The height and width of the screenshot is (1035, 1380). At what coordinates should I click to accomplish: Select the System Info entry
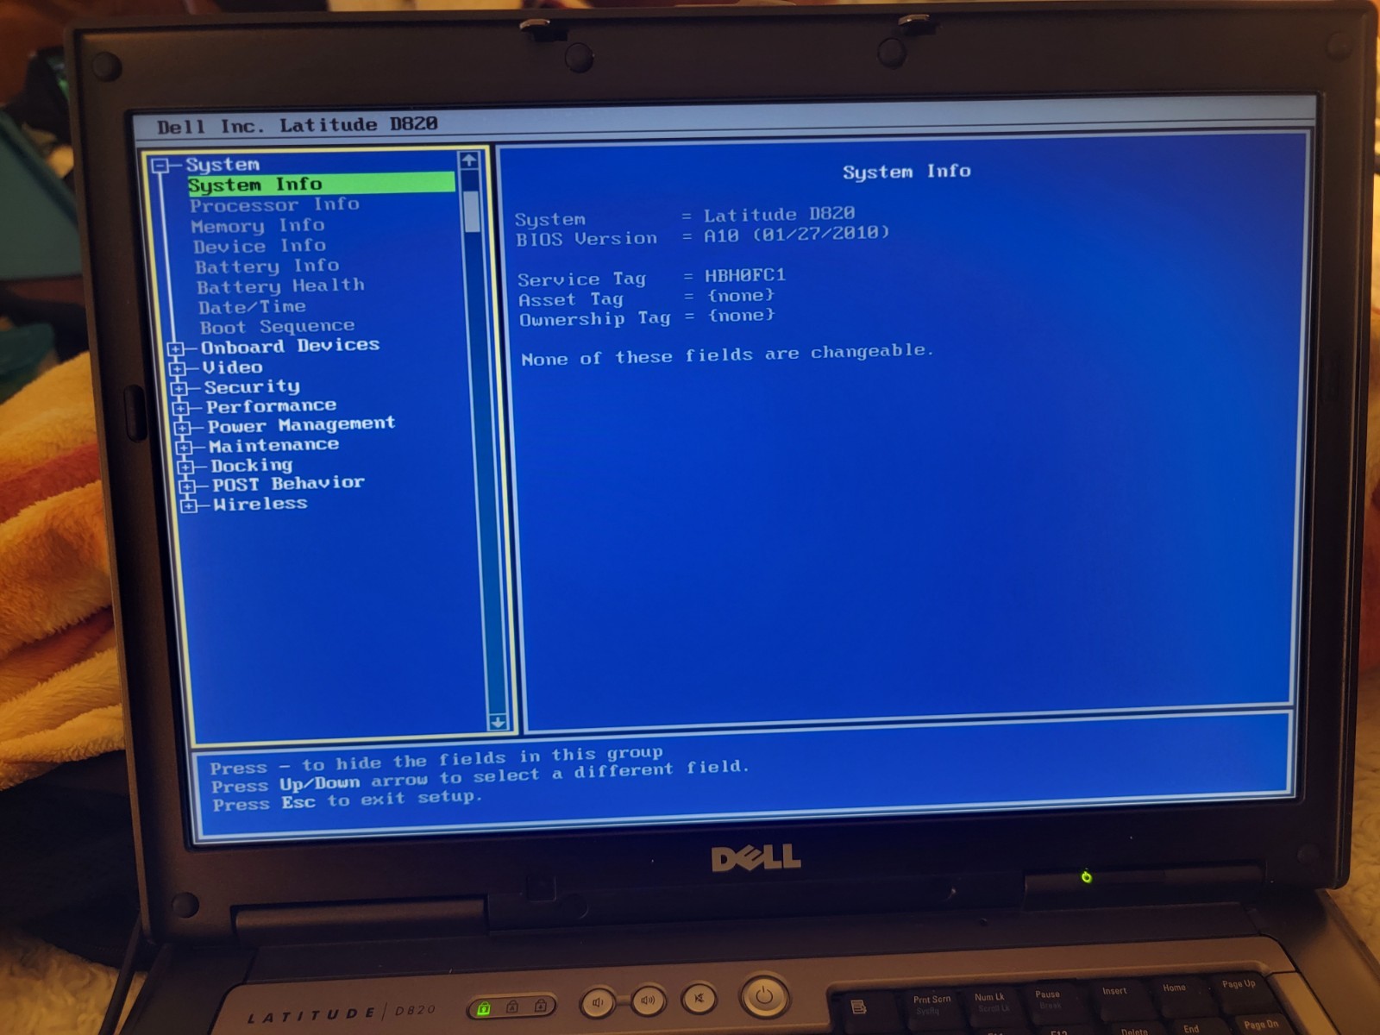pos(321,184)
